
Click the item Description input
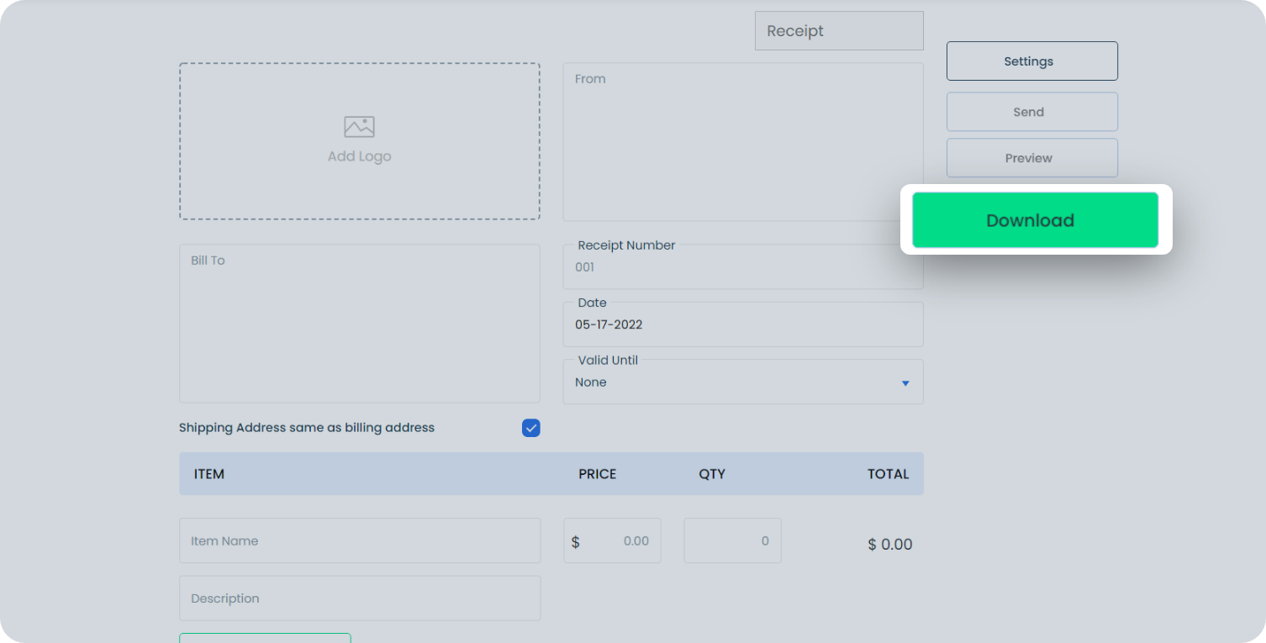point(359,598)
